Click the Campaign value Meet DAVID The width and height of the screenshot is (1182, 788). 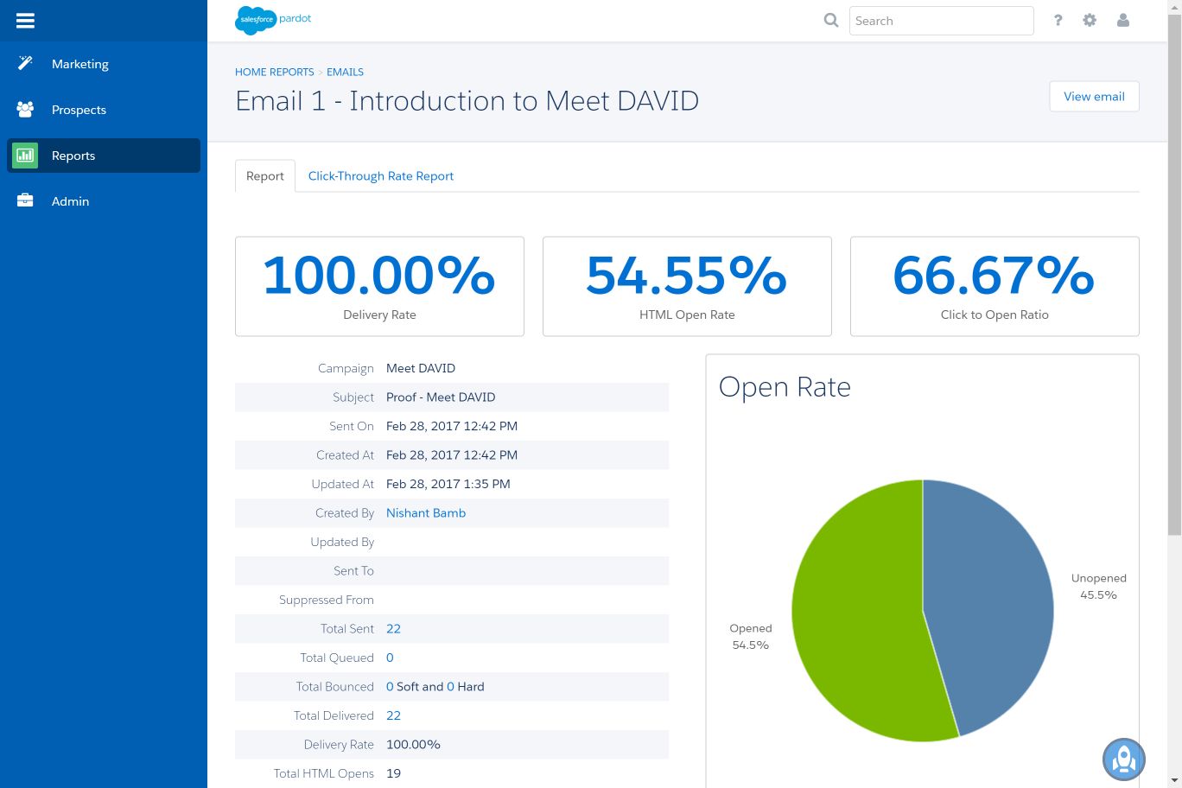(x=421, y=368)
